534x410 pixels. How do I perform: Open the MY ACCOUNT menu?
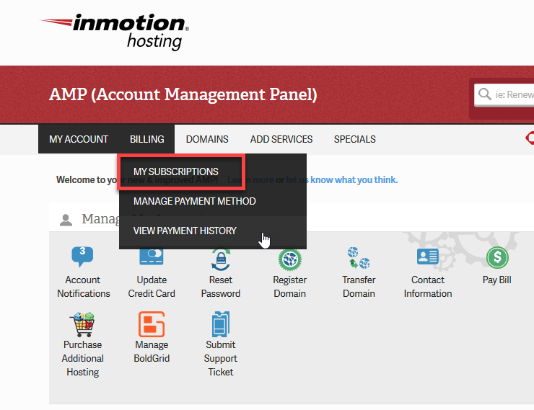click(x=79, y=139)
